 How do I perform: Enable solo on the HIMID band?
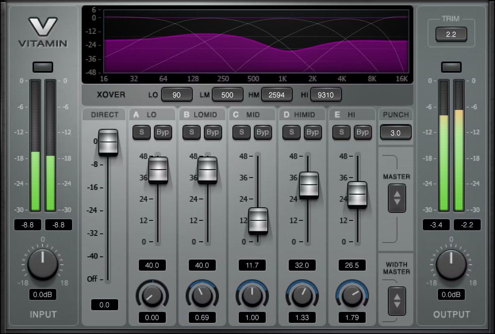point(291,133)
